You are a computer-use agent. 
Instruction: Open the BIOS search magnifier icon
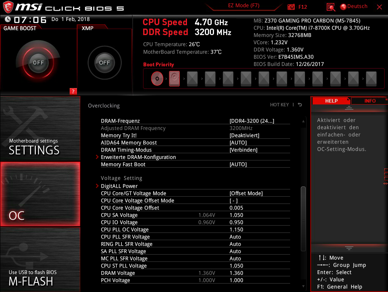pyautogui.click(x=331, y=7)
